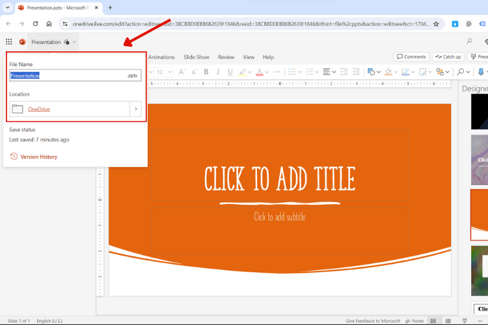Select the black Designer design thumbnail
This screenshot has width=488, height=325.
tap(480, 112)
